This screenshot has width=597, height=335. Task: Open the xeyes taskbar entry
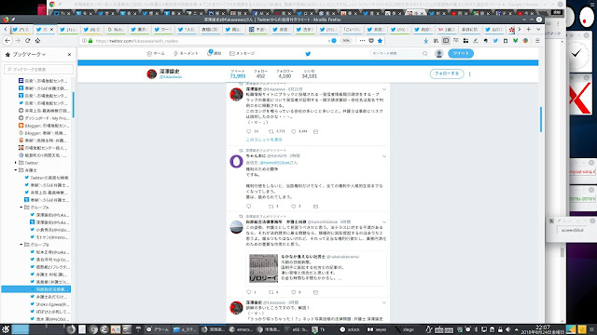[377, 329]
